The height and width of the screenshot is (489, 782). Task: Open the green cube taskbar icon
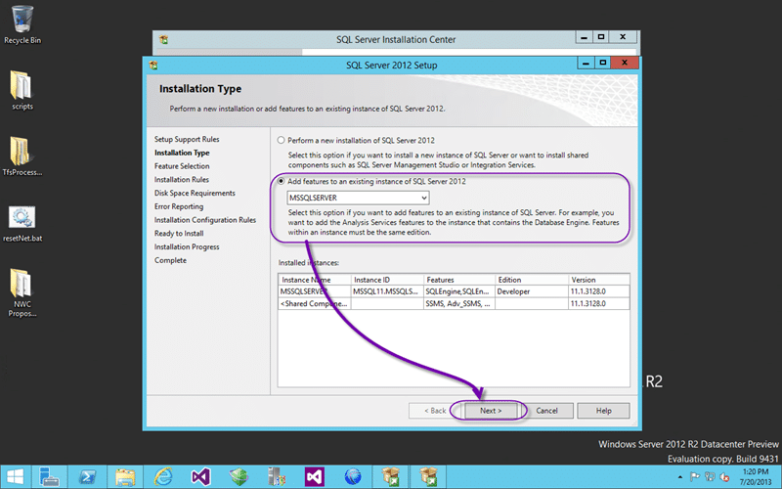pos(239,477)
